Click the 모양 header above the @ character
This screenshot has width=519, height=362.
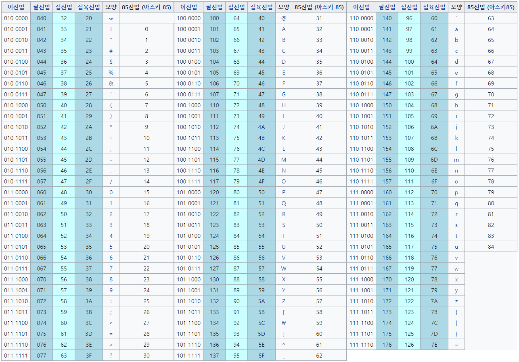coord(284,7)
